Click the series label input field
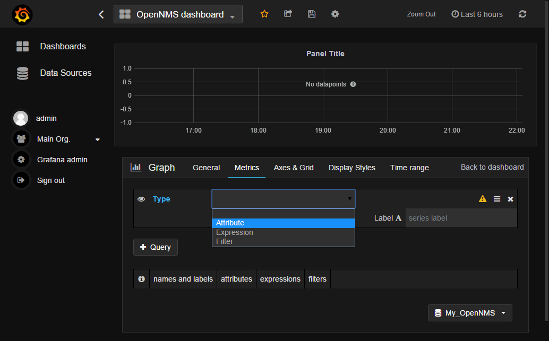Viewport: 549px width, 341px height. [x=461, y=218]
